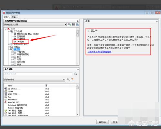161x129 pixels.
Task: Select the CAD 标准 配置 command icon
Action: click(6, 113)
